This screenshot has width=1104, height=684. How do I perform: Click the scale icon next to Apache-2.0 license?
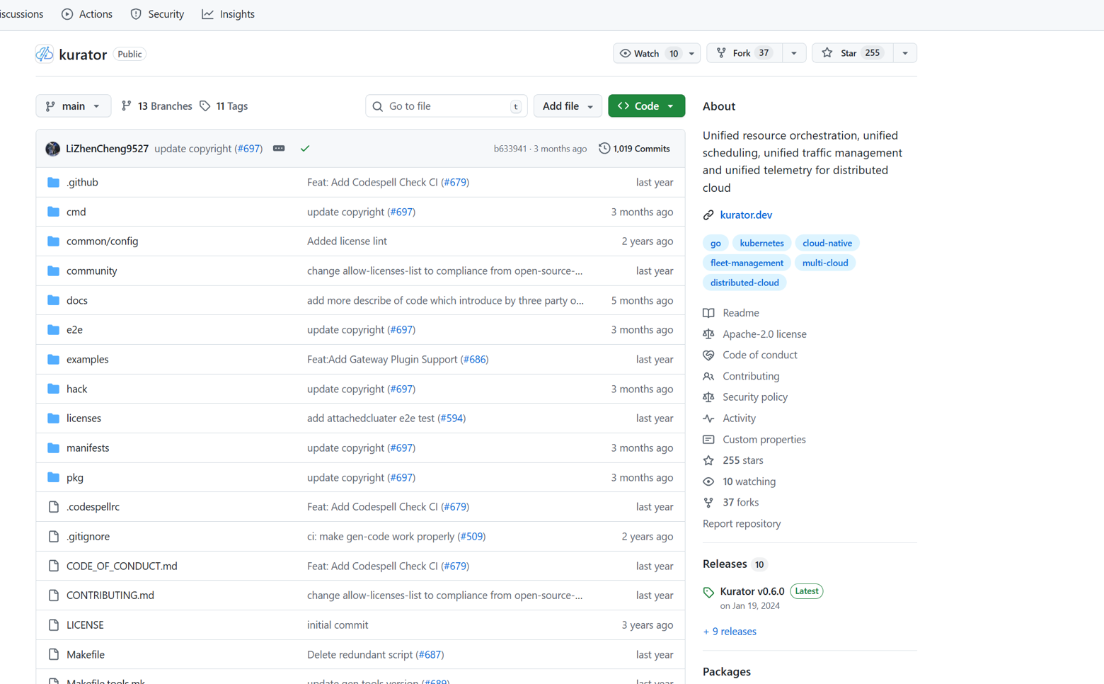point(708,334)
